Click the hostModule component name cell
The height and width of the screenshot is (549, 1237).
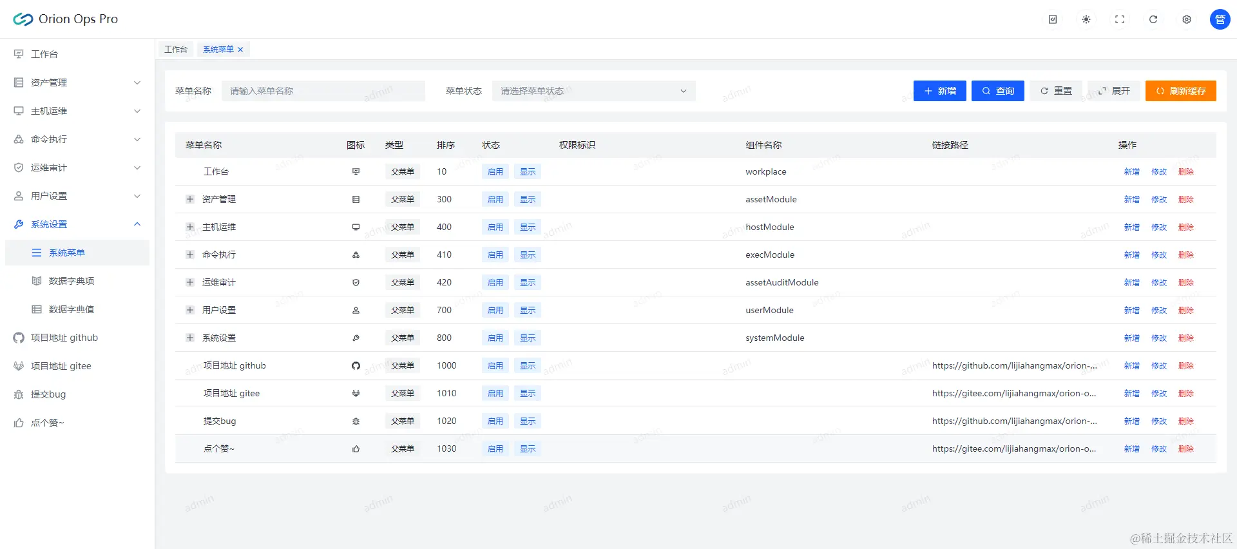[770, 227]
